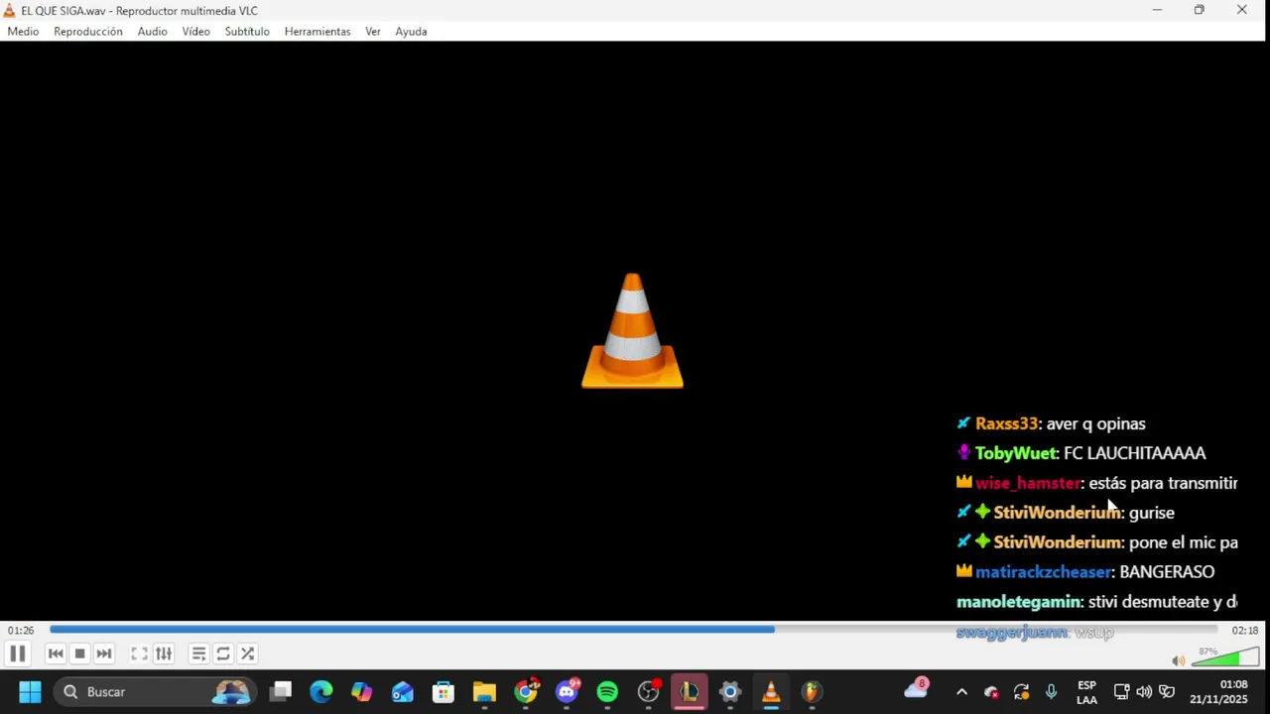Toggle the loop repeat mode
Viewport: 1270px width, 714px height.
[x=223, y=654]
